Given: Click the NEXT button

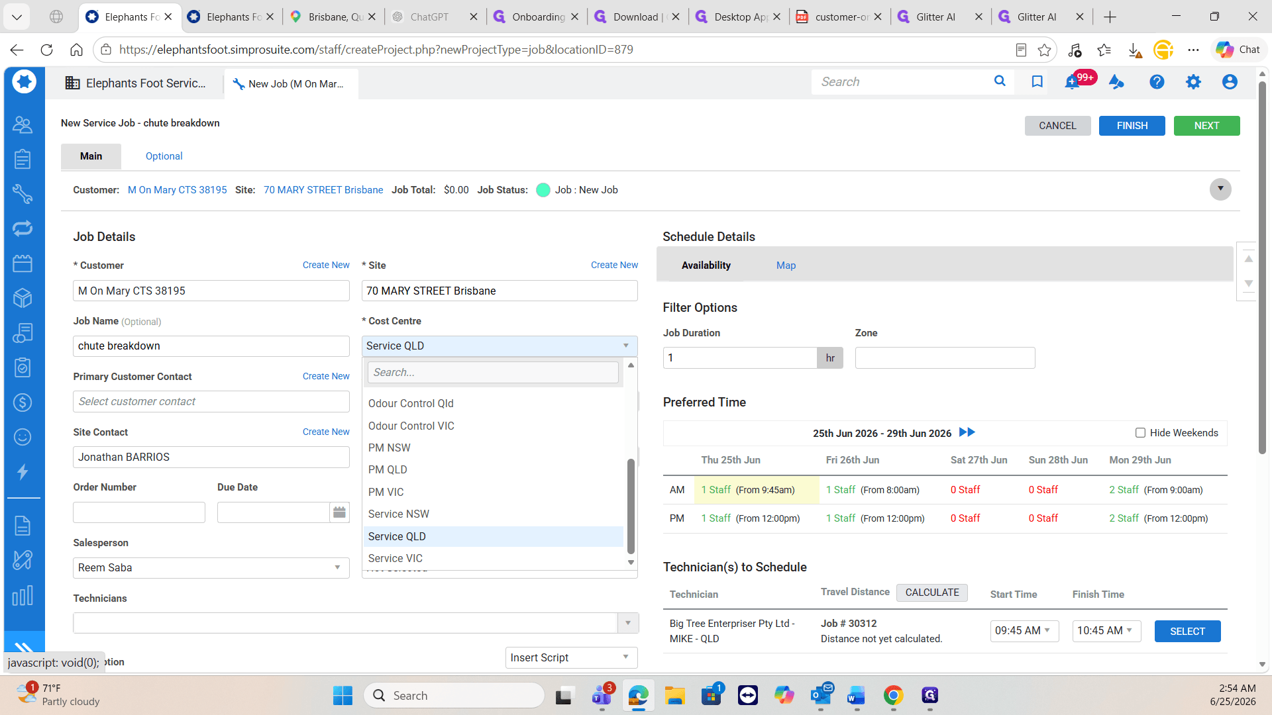Looking at the screenshot, I should [x=1206, y=126].
